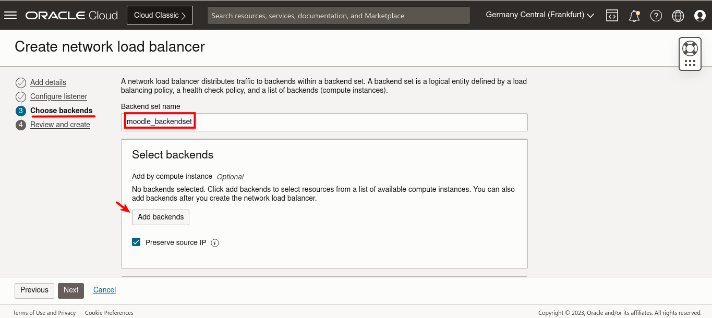Screen dimensions: 712x318
Task: Expand the Germany Central (Frankfurt) region dropdown
Action: click(x=539, y=15)
